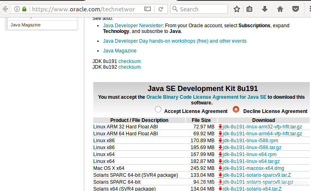The width and height of the screenshot is (311, 191).
Task: Download jdk-8u191-solaris-sparcv9.tar.gz
Action: (258, 182)
